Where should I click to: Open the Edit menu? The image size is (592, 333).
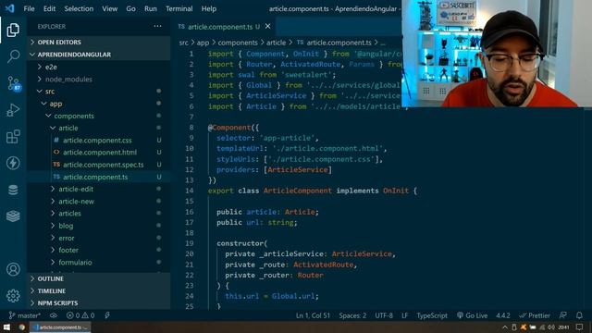[49, 8]
